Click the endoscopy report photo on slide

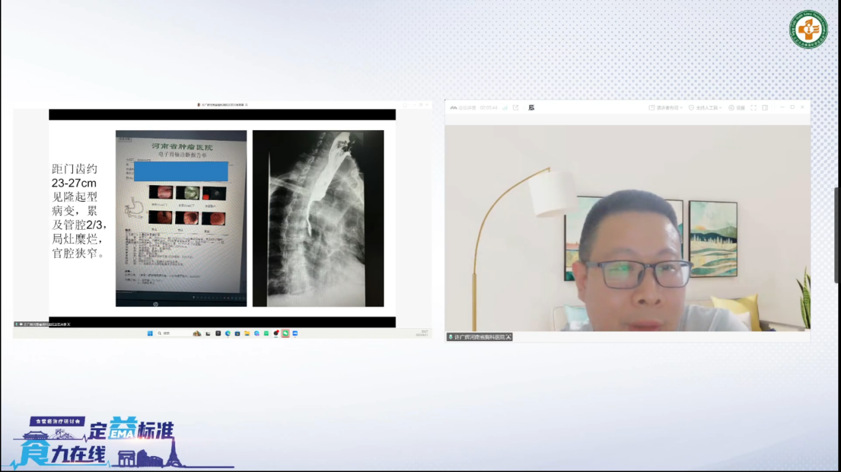click(181, 218)
